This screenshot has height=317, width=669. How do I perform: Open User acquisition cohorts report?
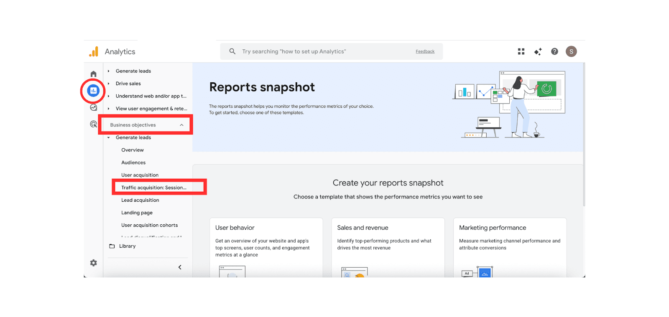pos(150,225)
